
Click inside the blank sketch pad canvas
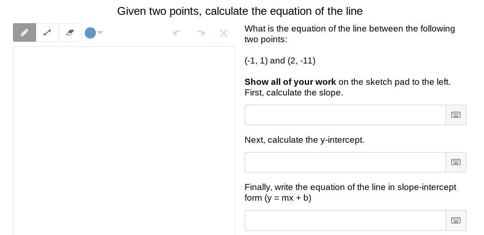(124, 139)
